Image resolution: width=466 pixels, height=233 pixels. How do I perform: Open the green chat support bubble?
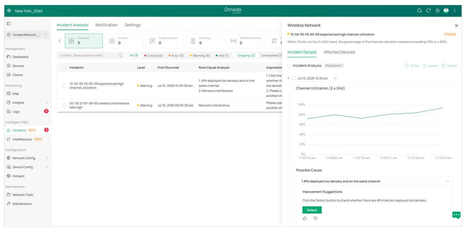456,215
